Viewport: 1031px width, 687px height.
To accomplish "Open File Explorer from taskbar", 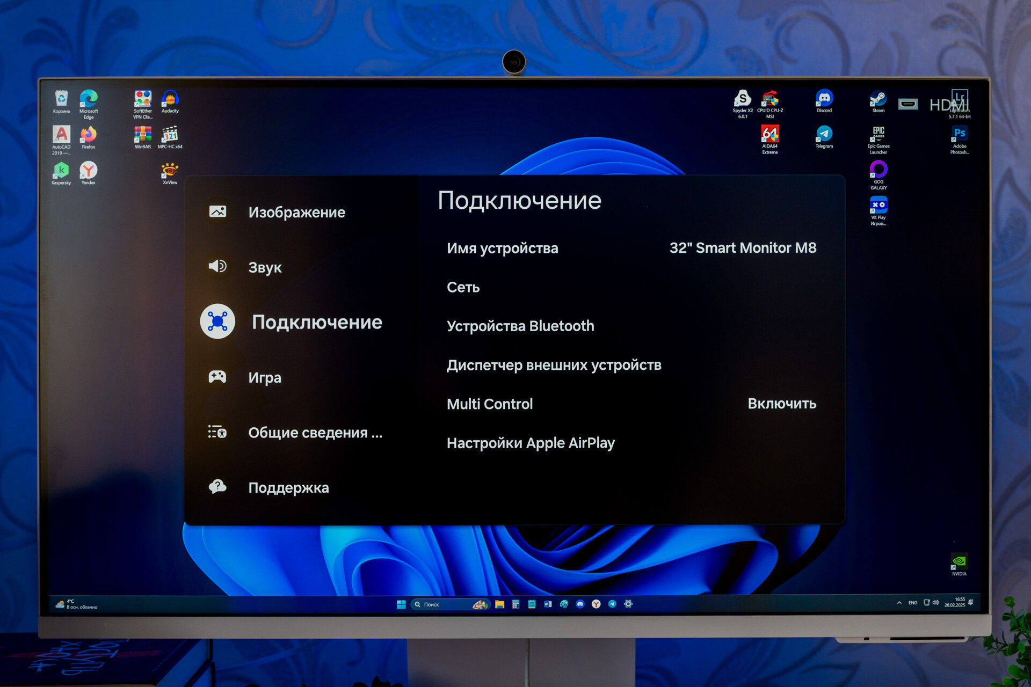I will pyautogui.click(x=499, y=604).
